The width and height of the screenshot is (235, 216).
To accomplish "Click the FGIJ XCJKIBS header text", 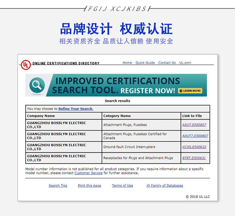I will tap(117, 9).
